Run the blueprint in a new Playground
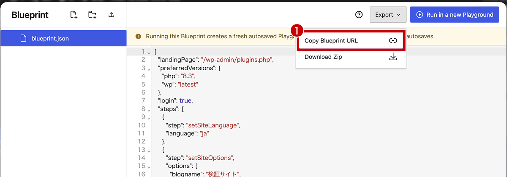 [455, 15]
